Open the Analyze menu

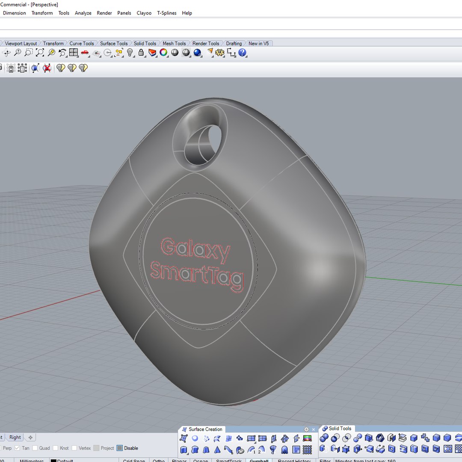tap(83, 13)
